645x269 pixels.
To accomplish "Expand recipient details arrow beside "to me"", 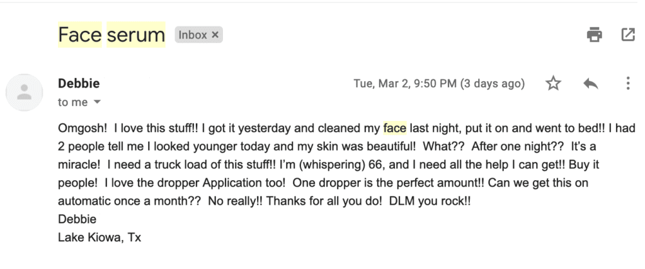I will [x=97, y=102].
